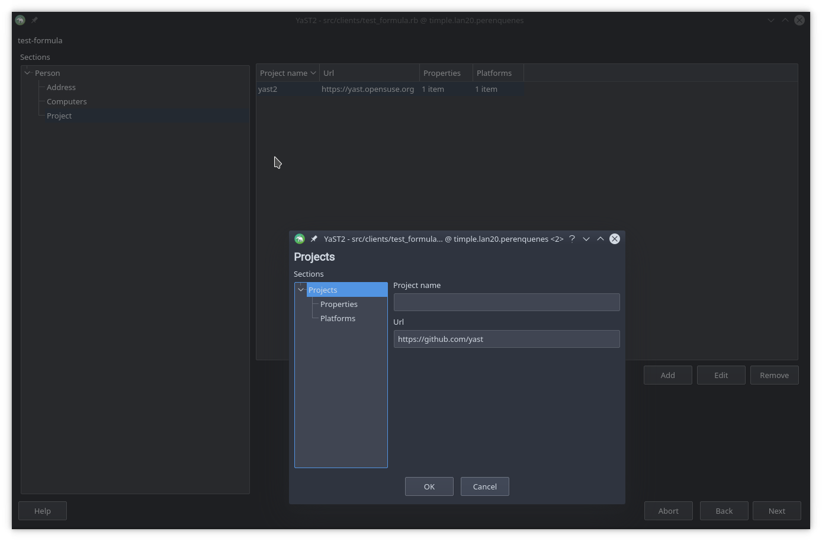
Task: Click the YaST icon in main window titlebar
Action: click(x=20, y=20)
